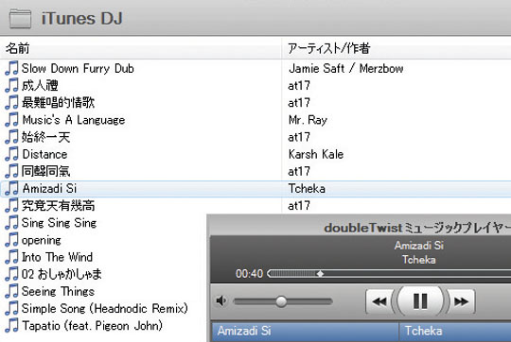Click the music note icon beside Music's A Language

click(x=11, y=120)
